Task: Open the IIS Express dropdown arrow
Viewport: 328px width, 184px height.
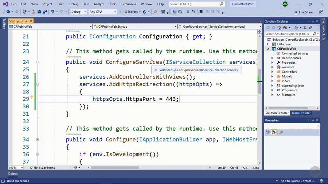Action: [x=140, y=12]
